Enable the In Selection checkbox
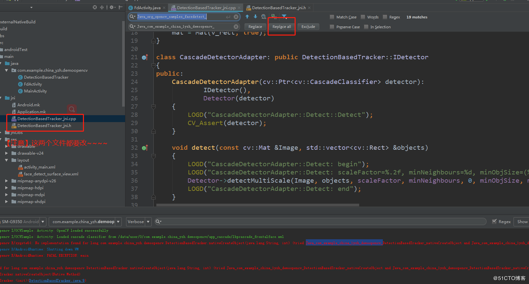Viewport: 529px width, 284px height. [366, 27]
